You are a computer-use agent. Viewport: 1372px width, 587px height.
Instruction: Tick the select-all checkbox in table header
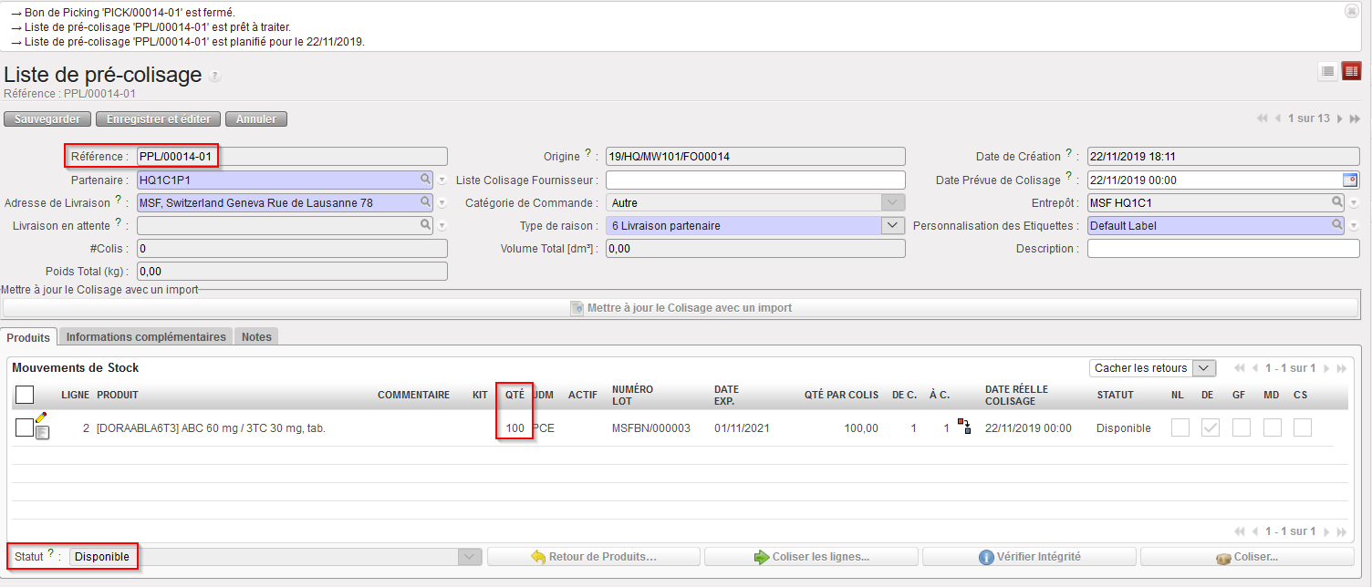point(25,395)
